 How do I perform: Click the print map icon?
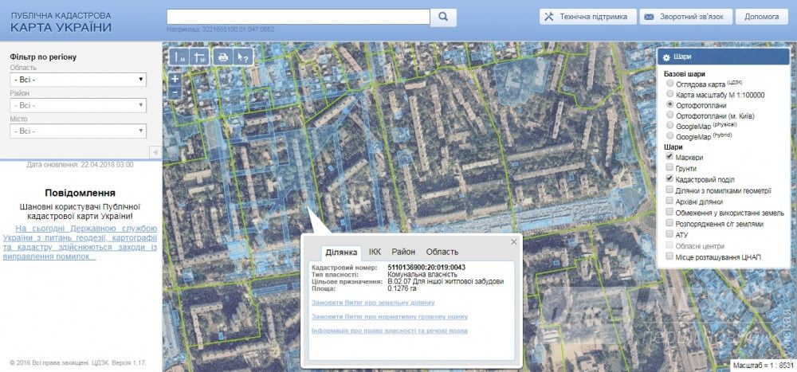224,57
